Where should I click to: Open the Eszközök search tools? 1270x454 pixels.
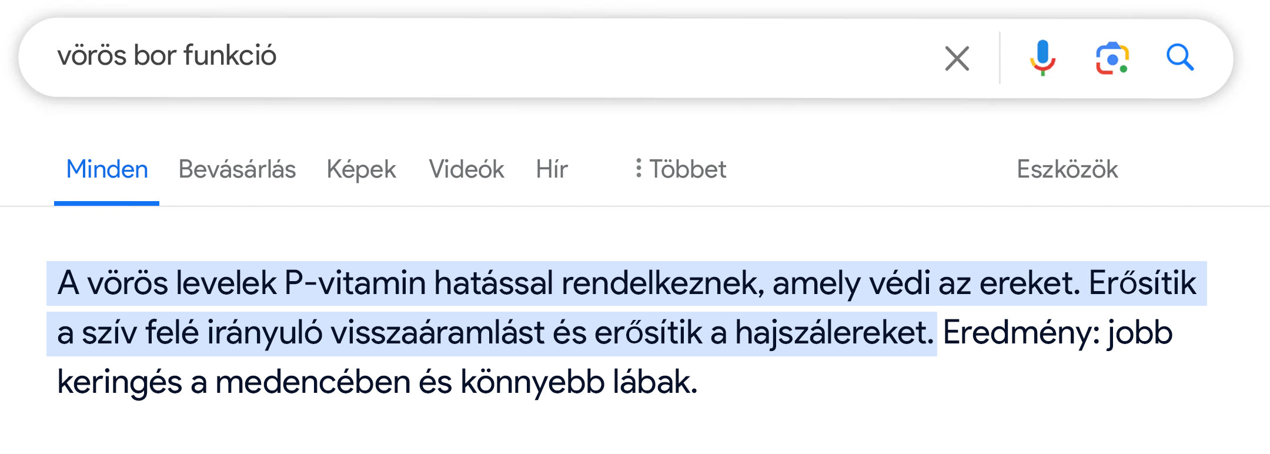click(1067, 169)
